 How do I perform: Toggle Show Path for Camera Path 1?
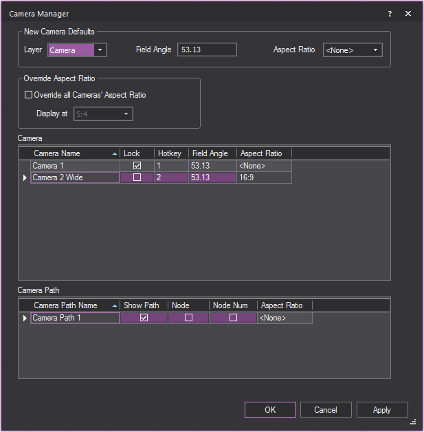[x=144, y=318]
